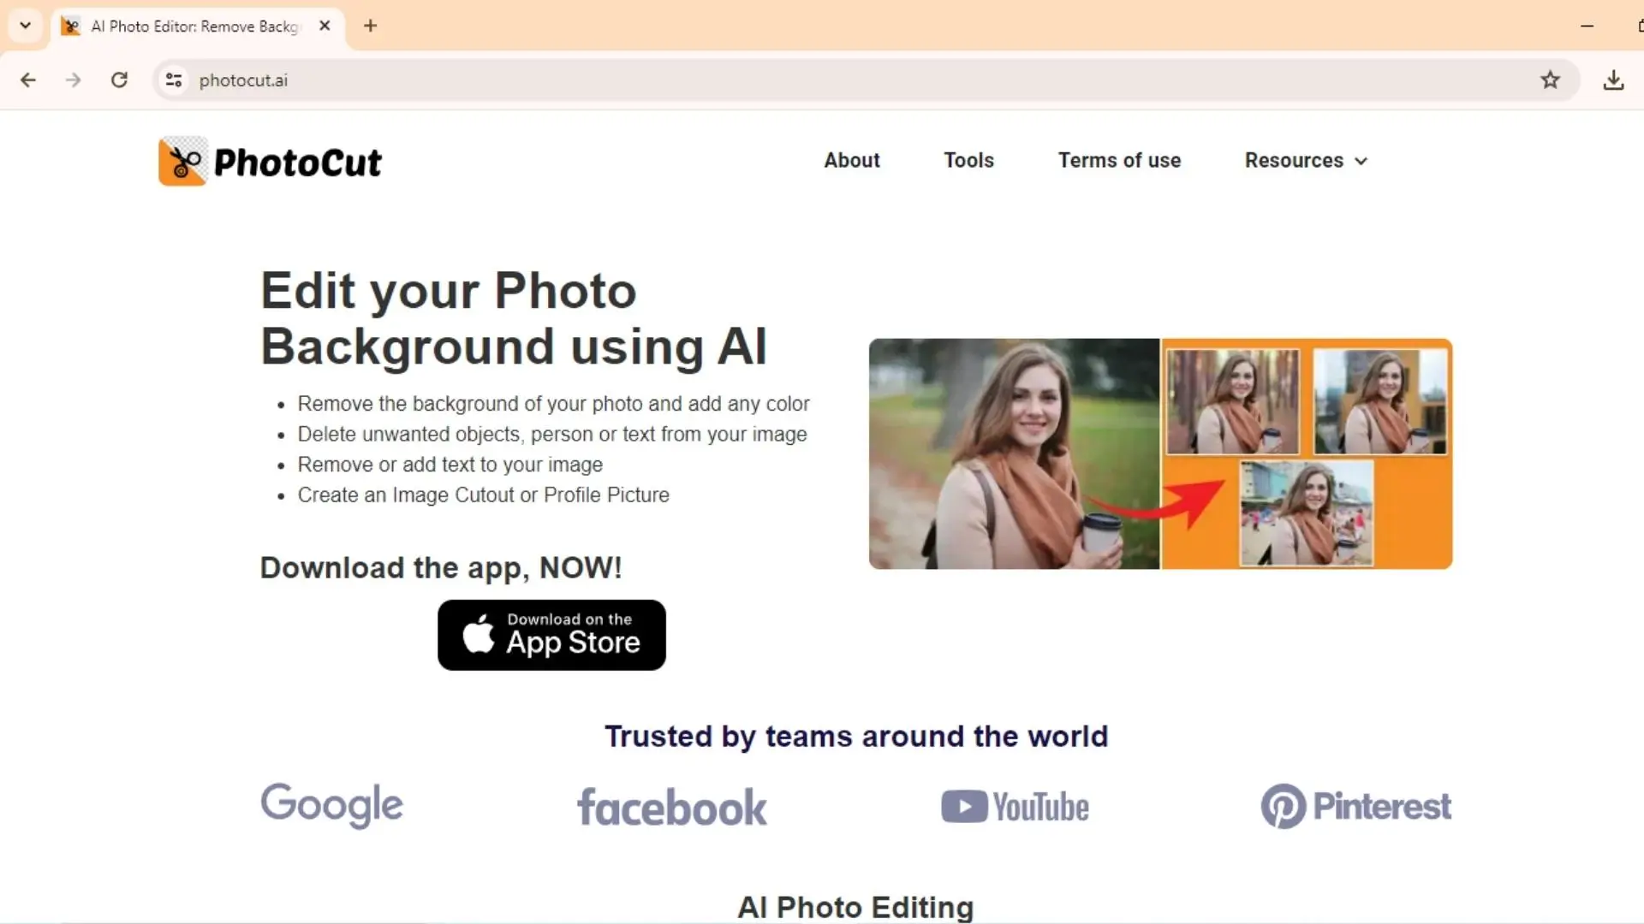Open browser downloads icon

(1613, 80)
